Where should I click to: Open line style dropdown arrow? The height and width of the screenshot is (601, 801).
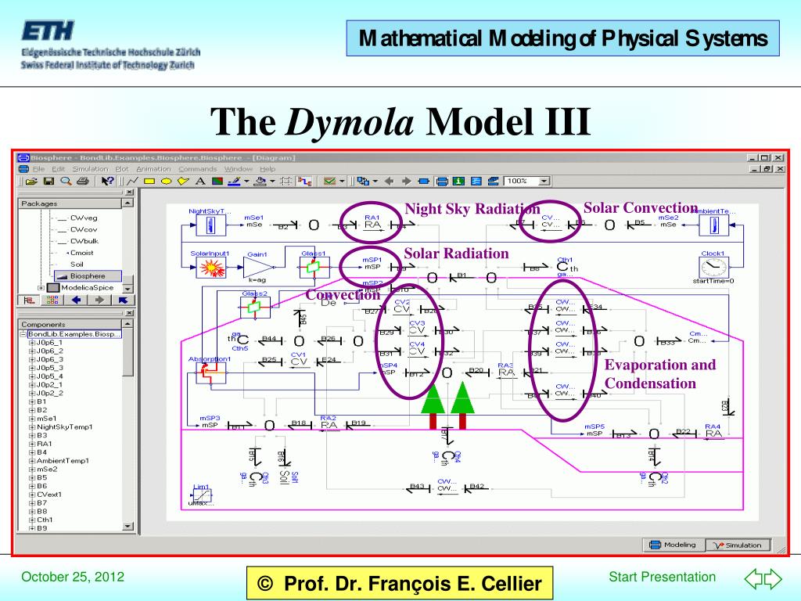pos(246,181)
